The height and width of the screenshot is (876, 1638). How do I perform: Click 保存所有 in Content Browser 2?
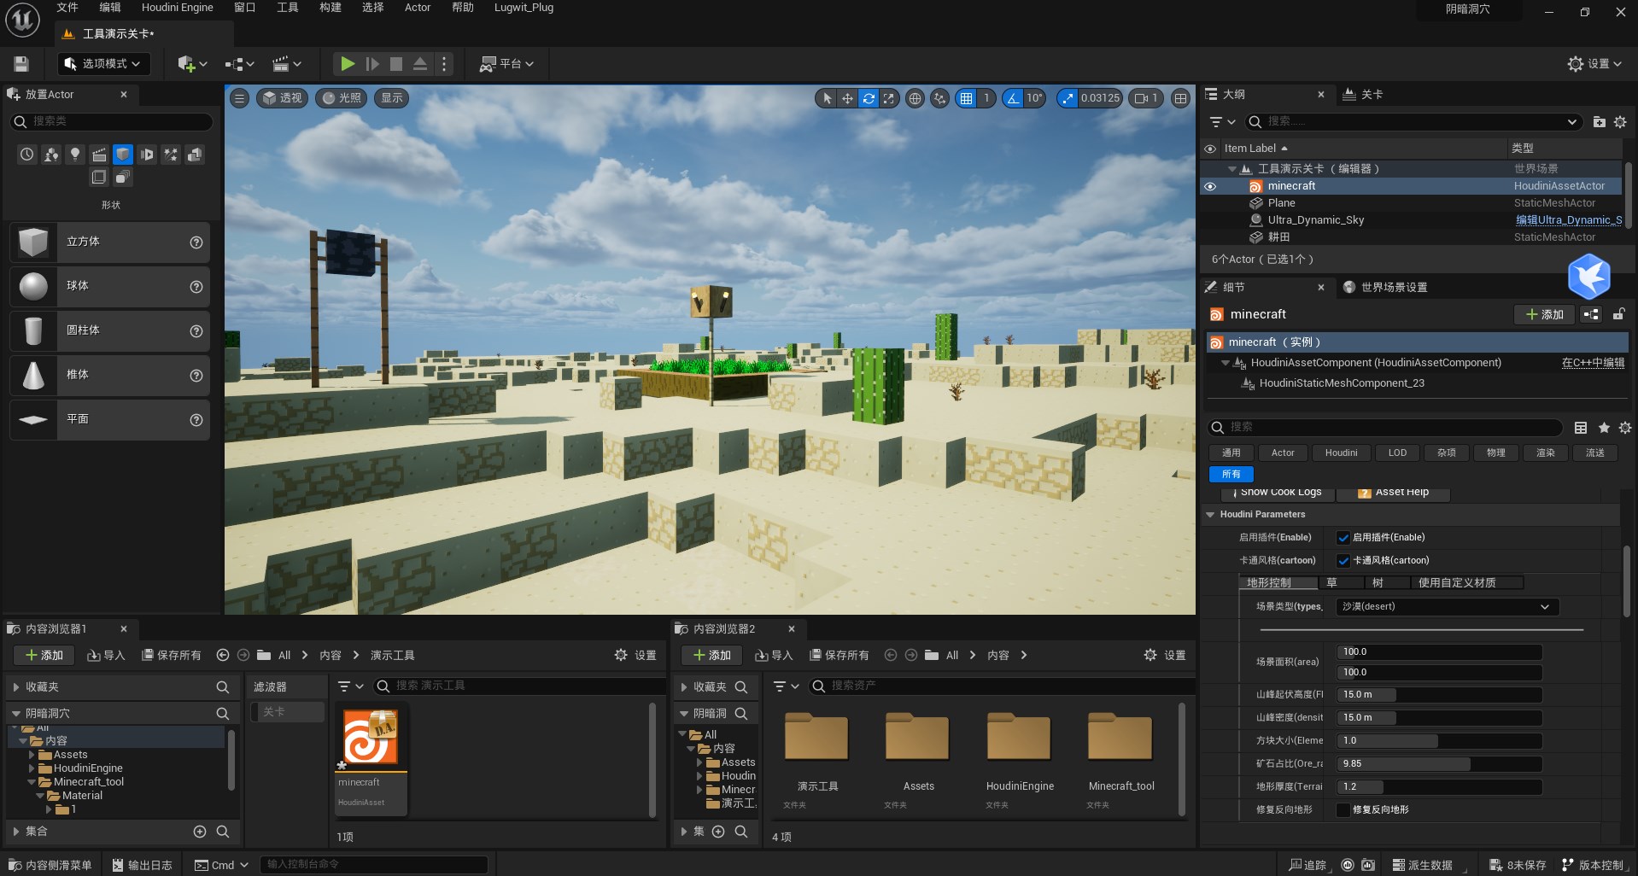[x=839, y=656]
